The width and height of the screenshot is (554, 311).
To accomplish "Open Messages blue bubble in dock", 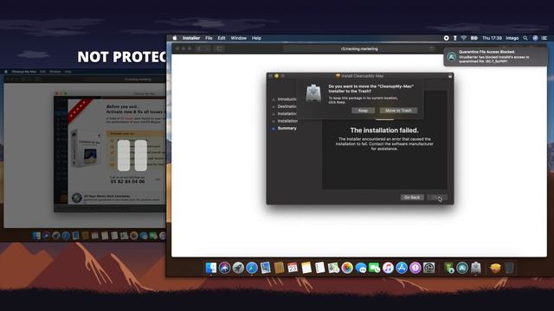I will coord(361,268).
